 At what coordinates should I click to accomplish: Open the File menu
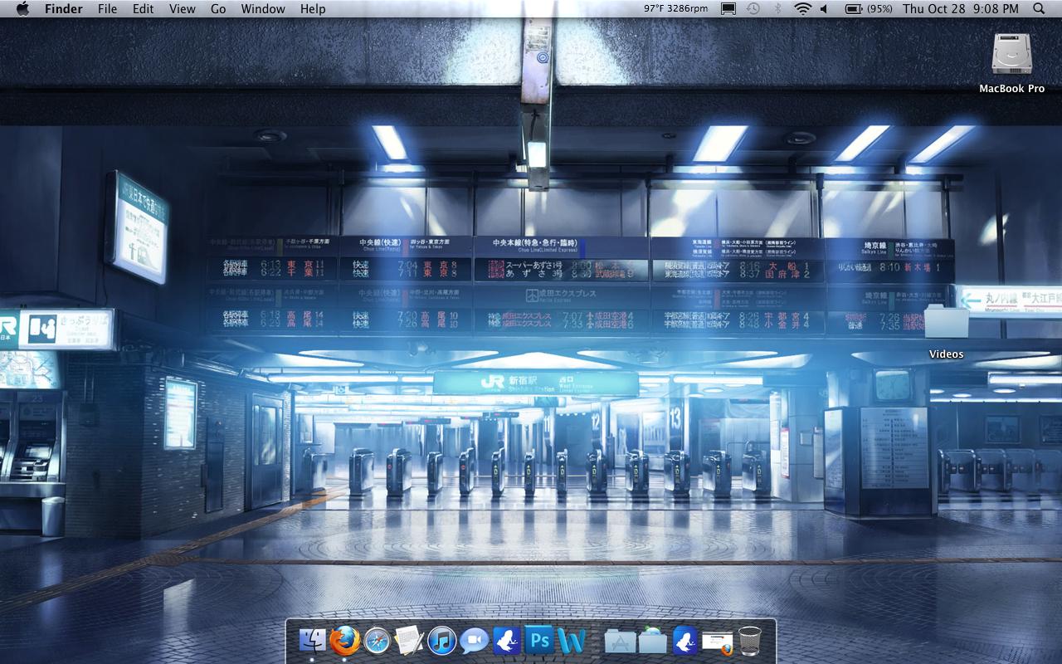click(x=107, y=8)
